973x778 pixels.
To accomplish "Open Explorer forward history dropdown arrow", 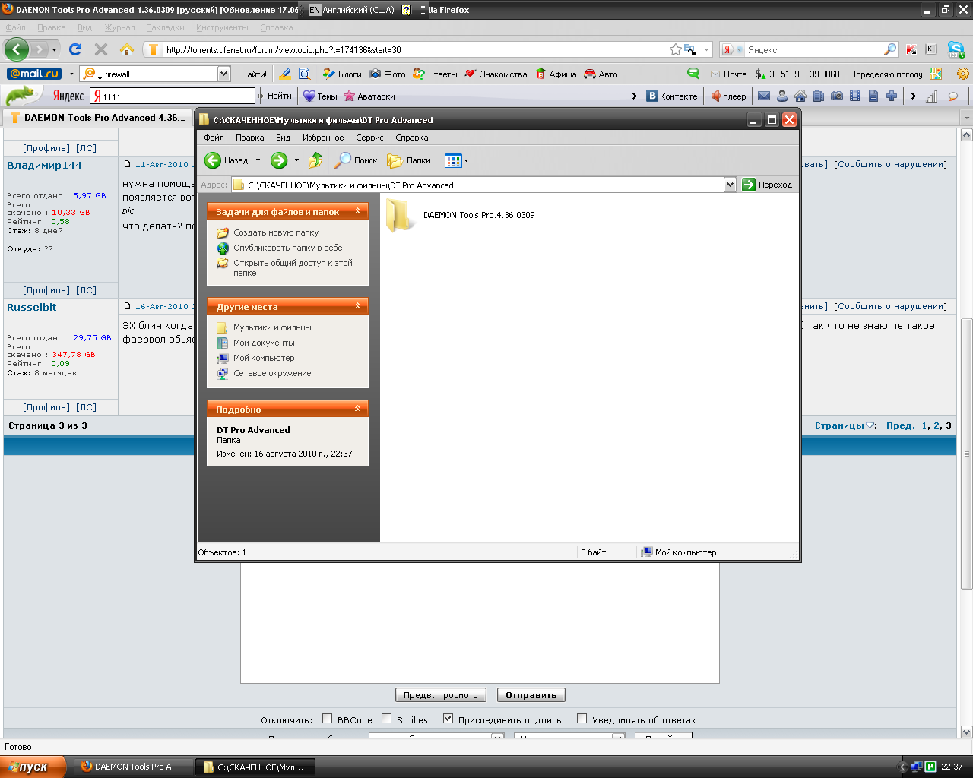I will point(296,160).
